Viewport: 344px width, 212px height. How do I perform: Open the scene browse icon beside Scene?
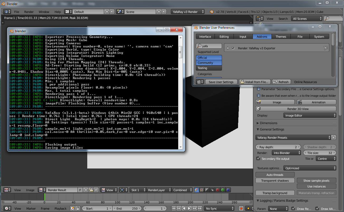click(x=120, y=12)
